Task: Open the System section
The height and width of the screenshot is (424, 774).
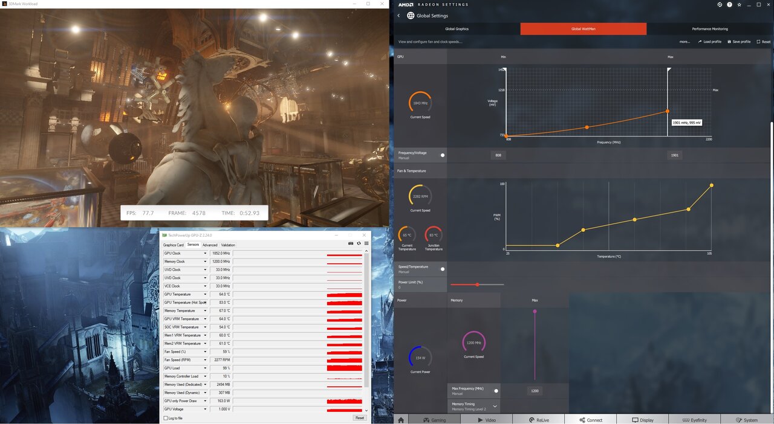Action: pyautogui.click(x=747, y=420)
